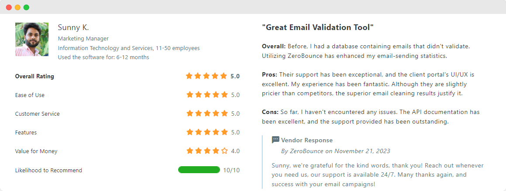Click the Ease of Use star rating
The image size is (506, 191).
(207, 95)
